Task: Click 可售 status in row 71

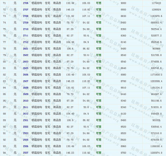Action: tap(99, 3)
